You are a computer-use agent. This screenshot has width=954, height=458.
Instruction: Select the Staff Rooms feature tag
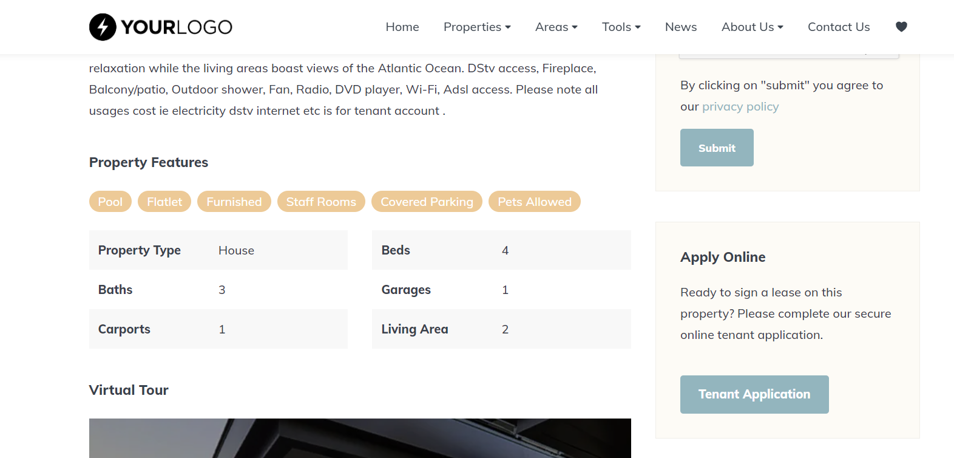[x=321, y=202]
